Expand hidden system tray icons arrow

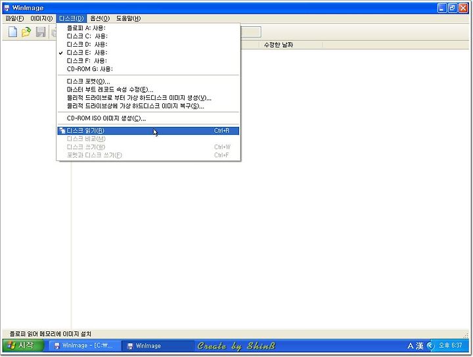(430, 346)
